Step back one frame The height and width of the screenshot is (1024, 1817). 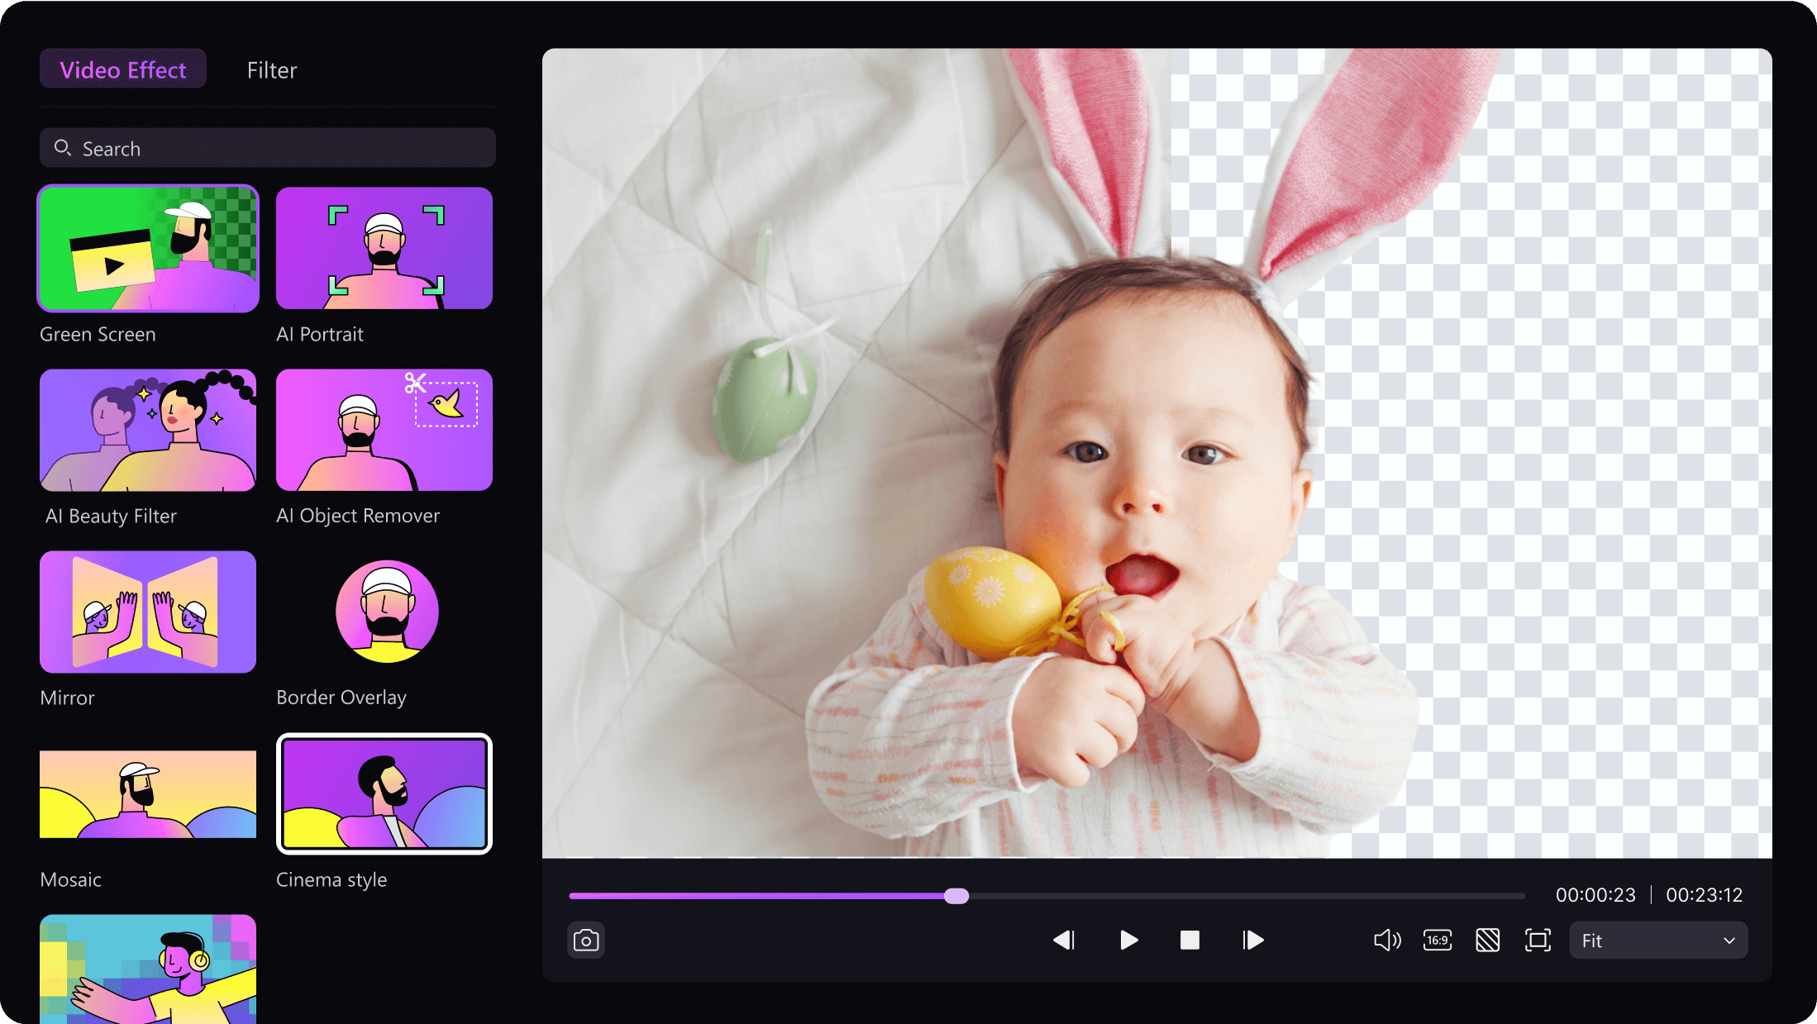click(x=1064, y=940)
